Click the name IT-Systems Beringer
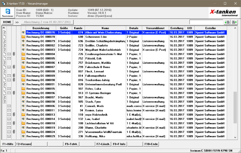 click(98, 93)
